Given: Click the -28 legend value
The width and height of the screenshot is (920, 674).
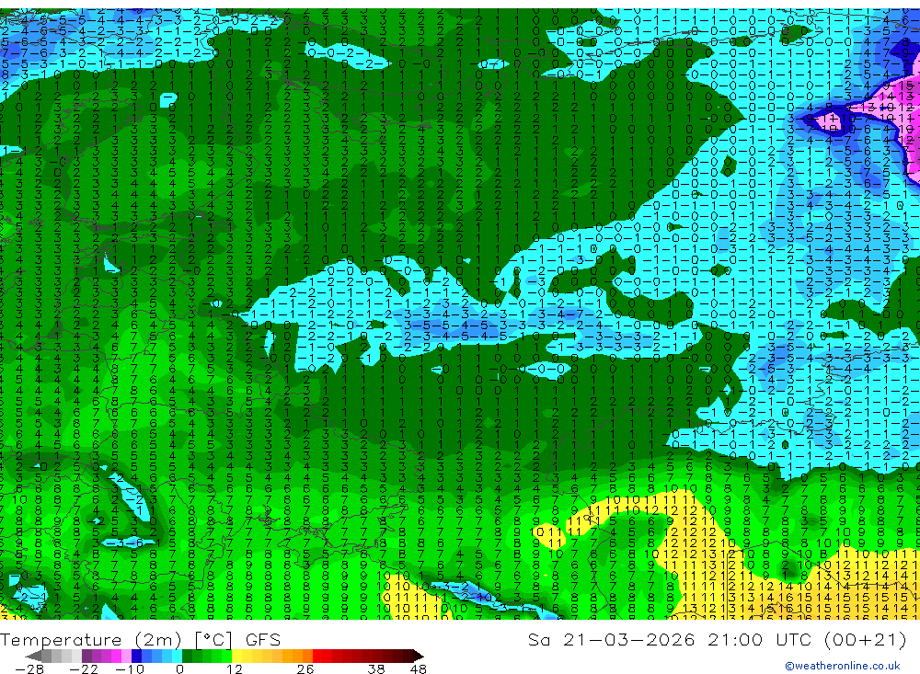Looking at the screenshot, I should (29, 669).
